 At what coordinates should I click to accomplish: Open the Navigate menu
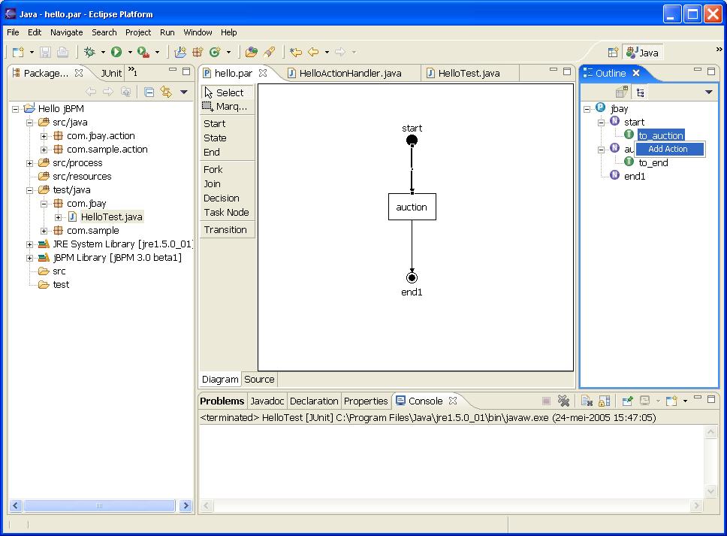[x=66, y=32]
